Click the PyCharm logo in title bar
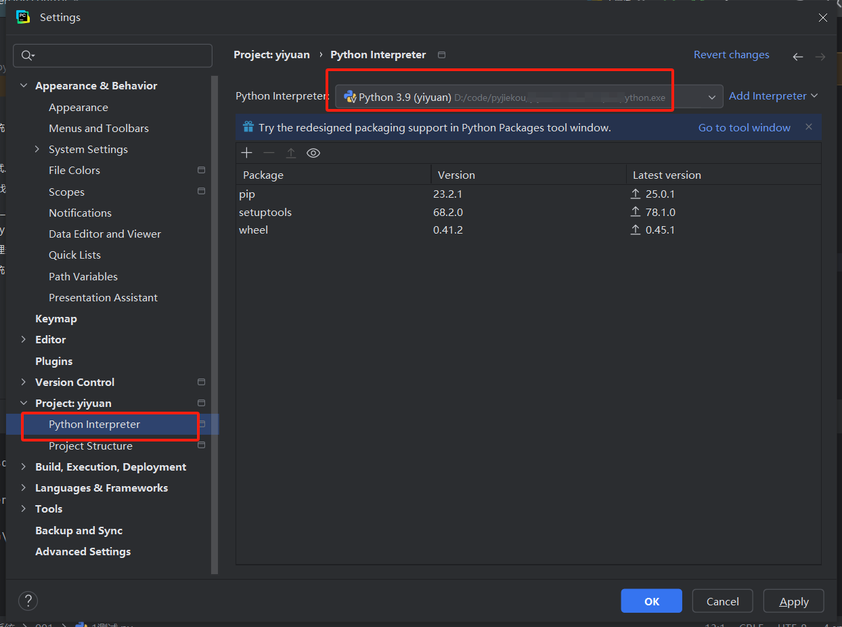 pyautogui.click(x=23, y=17)
